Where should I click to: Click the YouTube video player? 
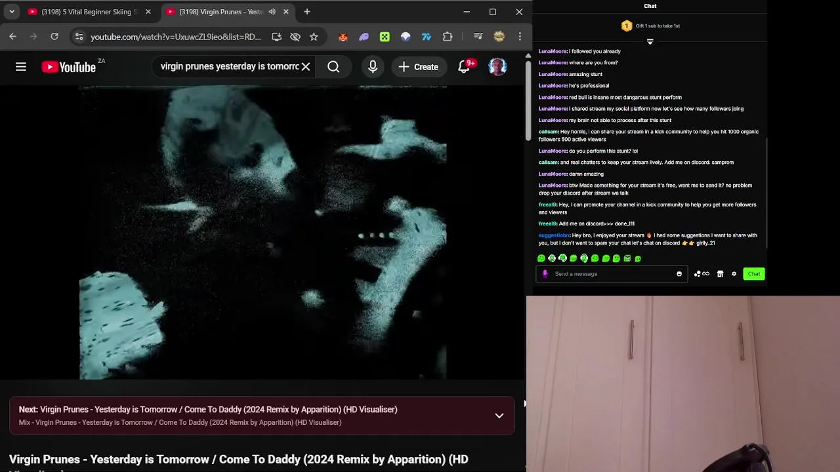coord(262,233)
